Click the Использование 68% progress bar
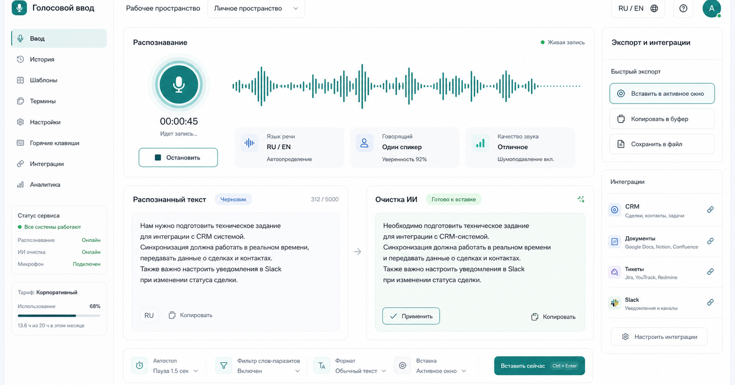The height and width of the screenshot is (385, 735). [59, 316]
